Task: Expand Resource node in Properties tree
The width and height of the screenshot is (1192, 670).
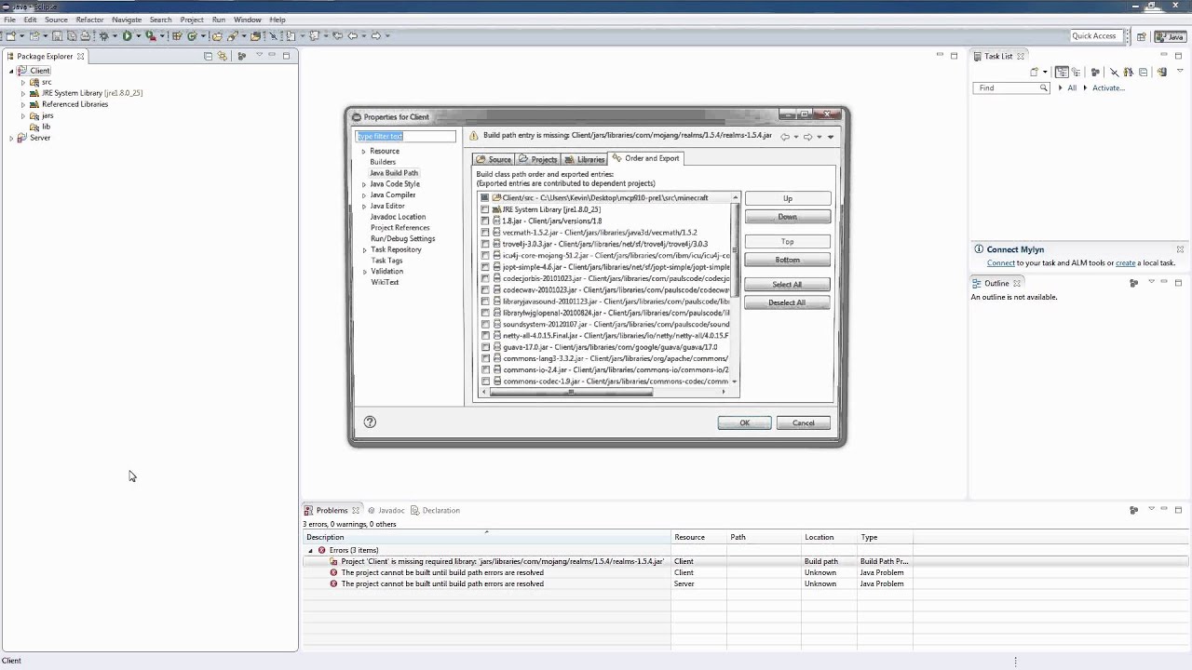Action: pyautogui.click(x=364, y=151)
